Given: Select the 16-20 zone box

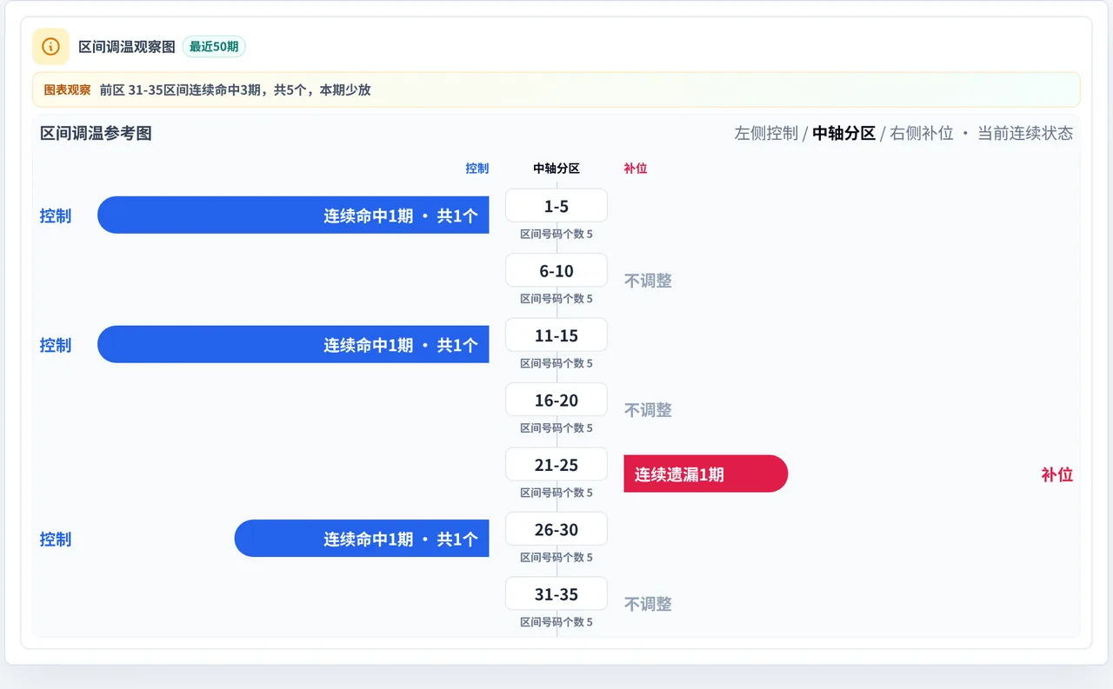Looking at the screenshot, I should [556, 400].
